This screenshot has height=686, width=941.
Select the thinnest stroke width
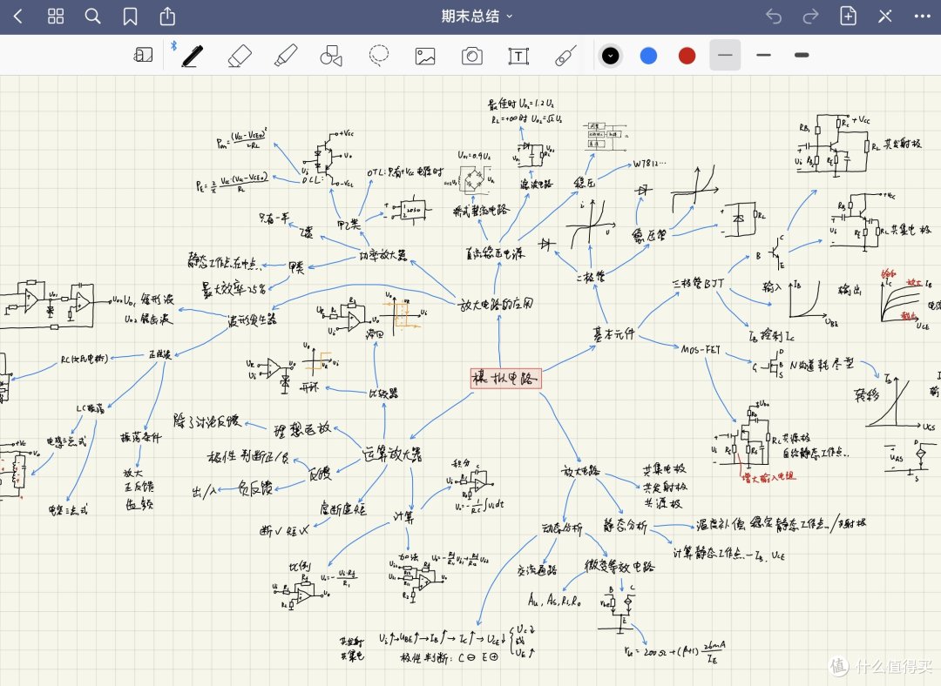pyautogui.click(x=725, y=55)
